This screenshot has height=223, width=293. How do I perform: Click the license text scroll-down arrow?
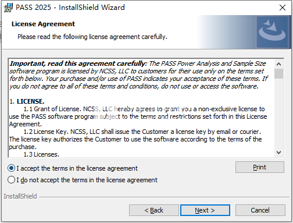278,153
